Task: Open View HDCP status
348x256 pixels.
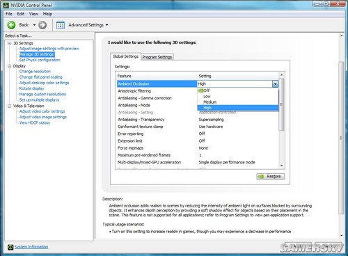Action: click(x=35, y=122)
